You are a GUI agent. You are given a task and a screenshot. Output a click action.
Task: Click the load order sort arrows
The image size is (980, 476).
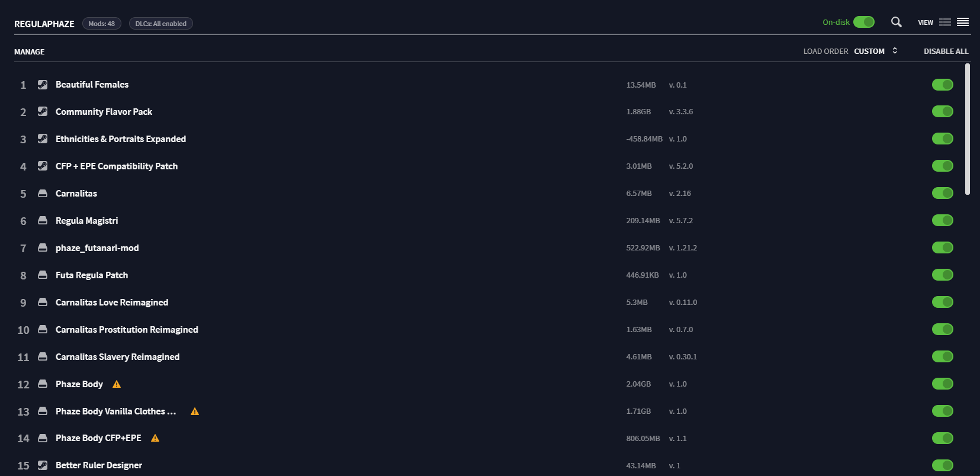point(895,51)
